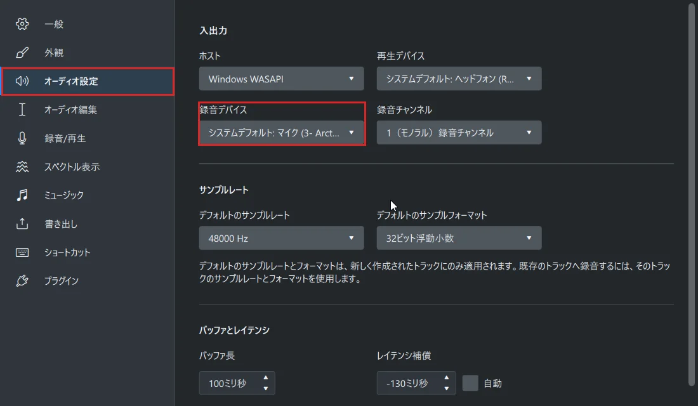Screen dimensions: 698x406
Task: Click the バッファとレイテンシ section heading
Action: click(234, 331)
